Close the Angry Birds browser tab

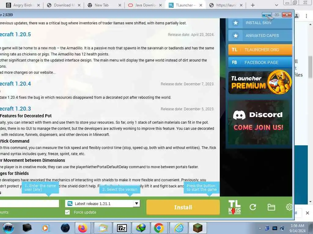[39, 5]
